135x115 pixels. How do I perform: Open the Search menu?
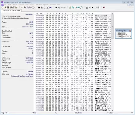pos(14,4)
